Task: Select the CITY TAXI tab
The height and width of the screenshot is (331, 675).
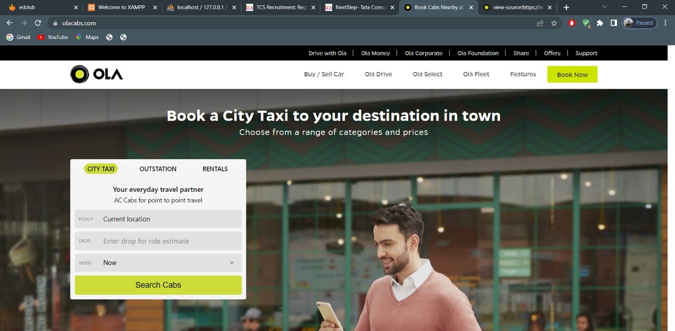Action: 101,169
